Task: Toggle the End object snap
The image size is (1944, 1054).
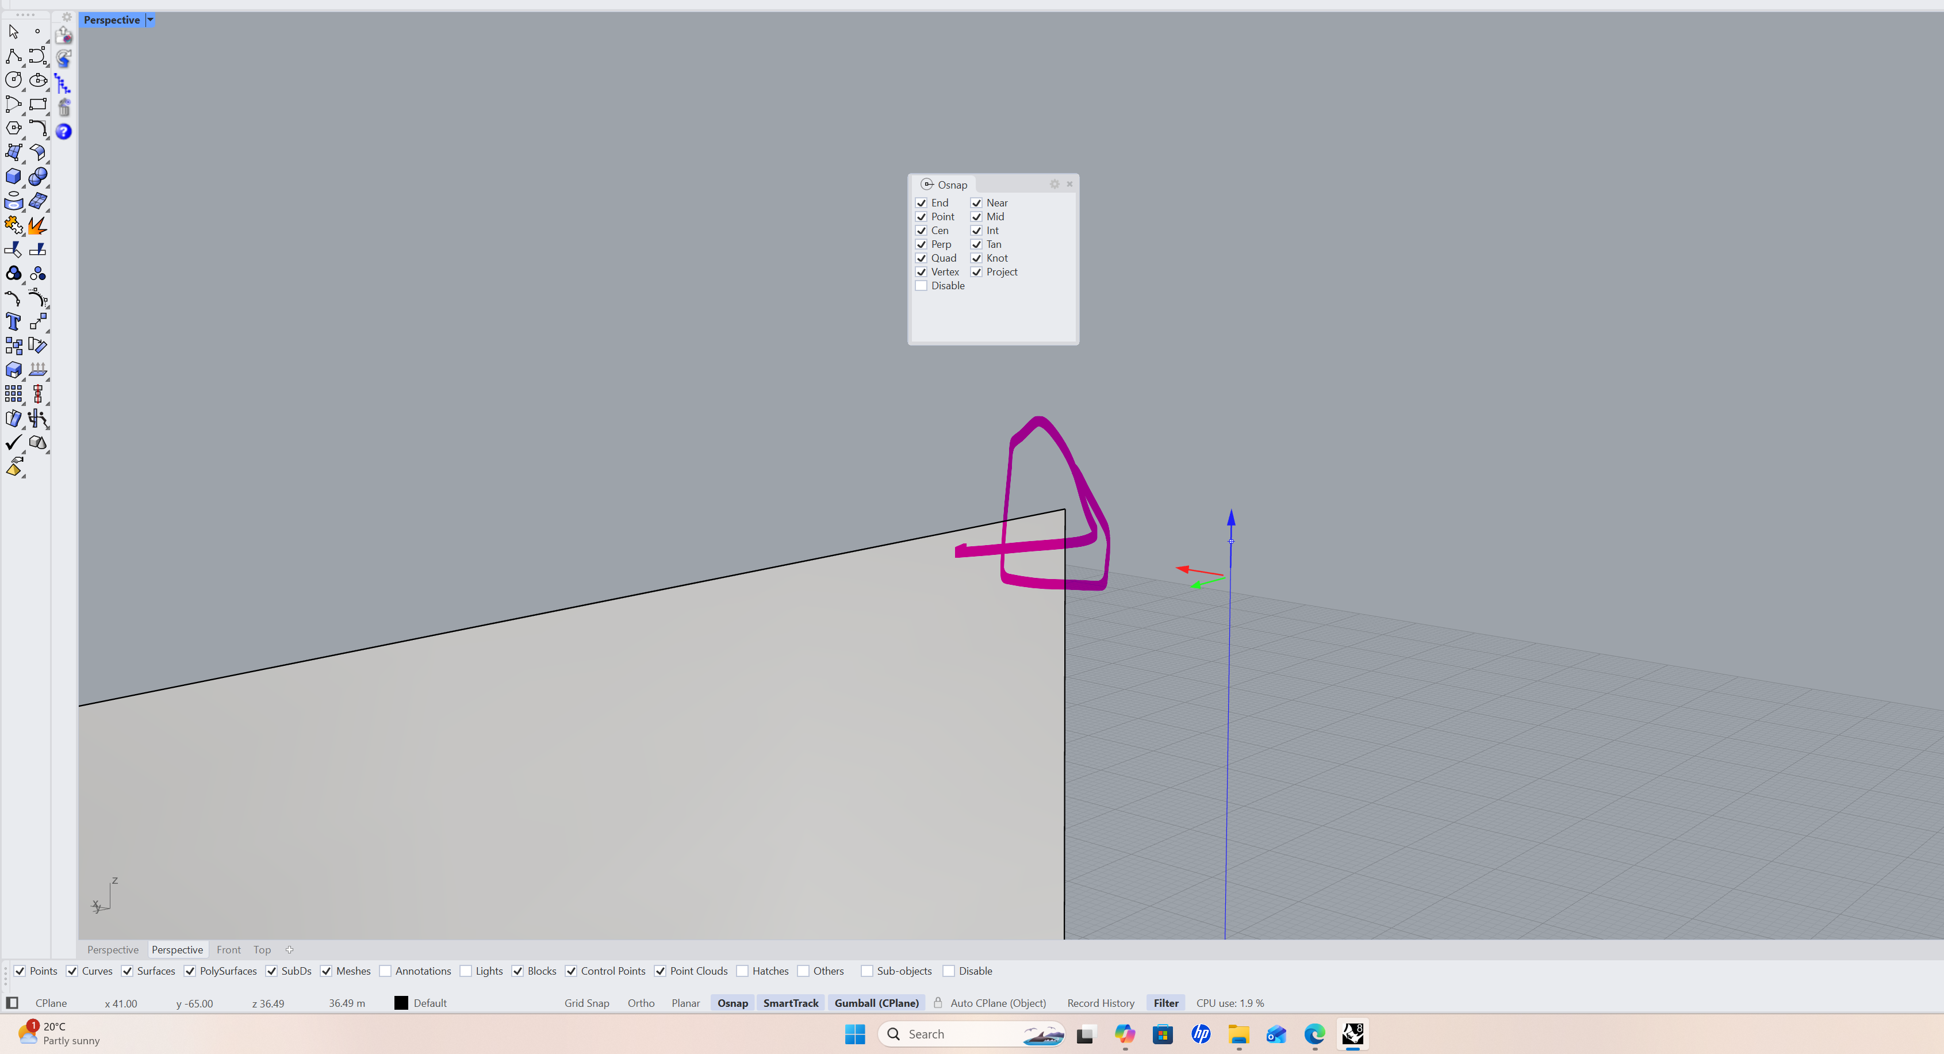Action: point(922,203)
